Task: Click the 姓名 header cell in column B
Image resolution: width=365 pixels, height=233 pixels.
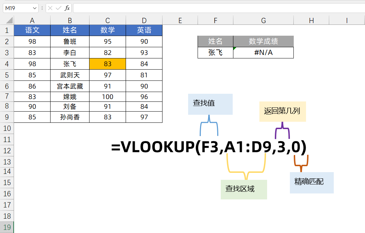Action: 70,30
